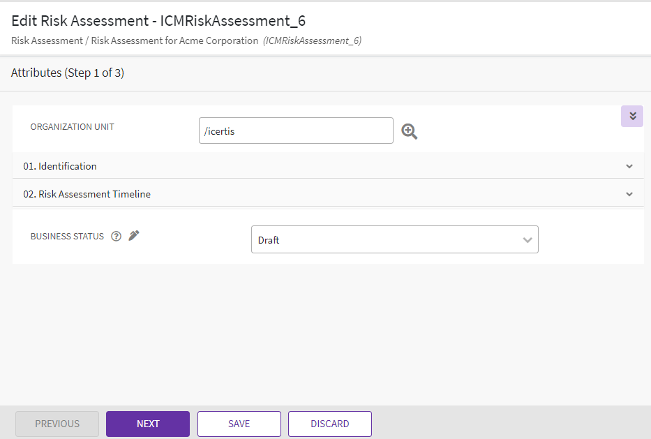Expand the 02. Risk Assessment Timeline chevron

coord(629,194)
